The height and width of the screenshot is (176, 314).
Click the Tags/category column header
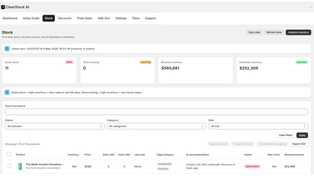[x=165, y=154]
